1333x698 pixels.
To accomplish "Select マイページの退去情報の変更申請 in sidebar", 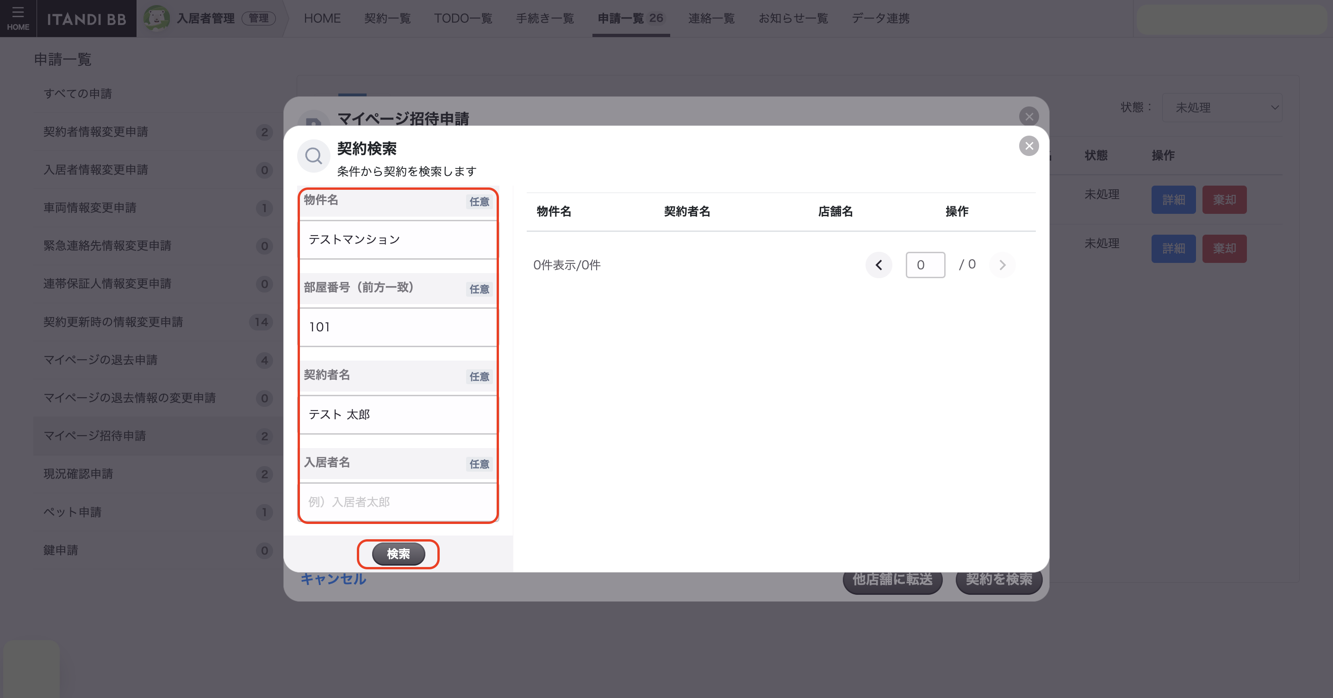I will pyautogui.click(x=158, y=398).
